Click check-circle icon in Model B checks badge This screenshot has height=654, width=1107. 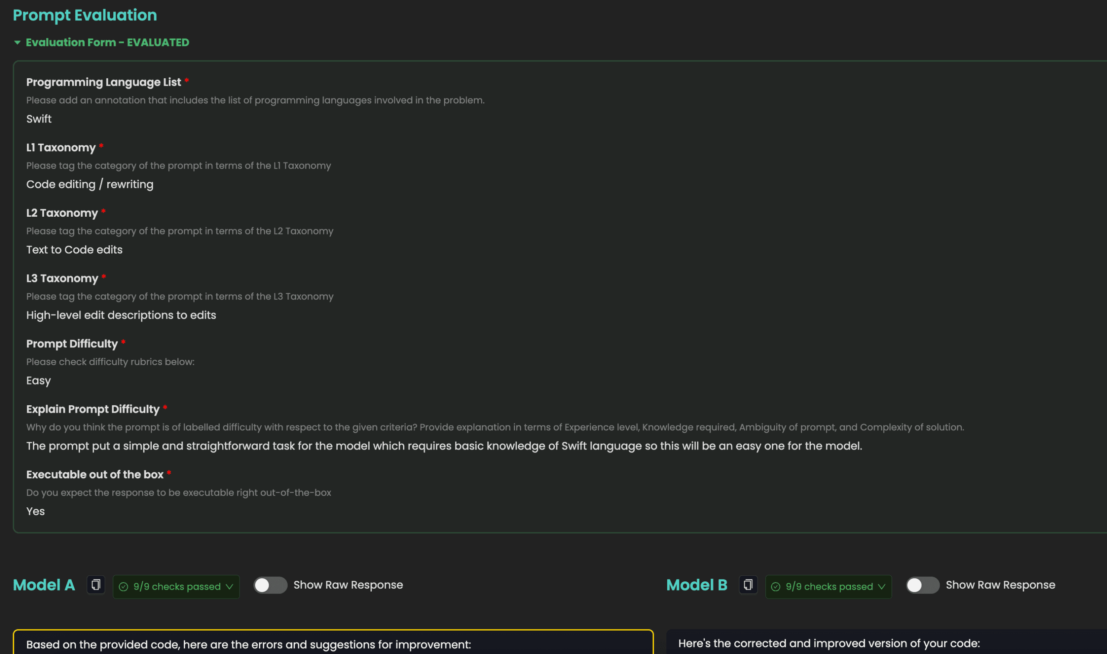[x=776, y=587]
